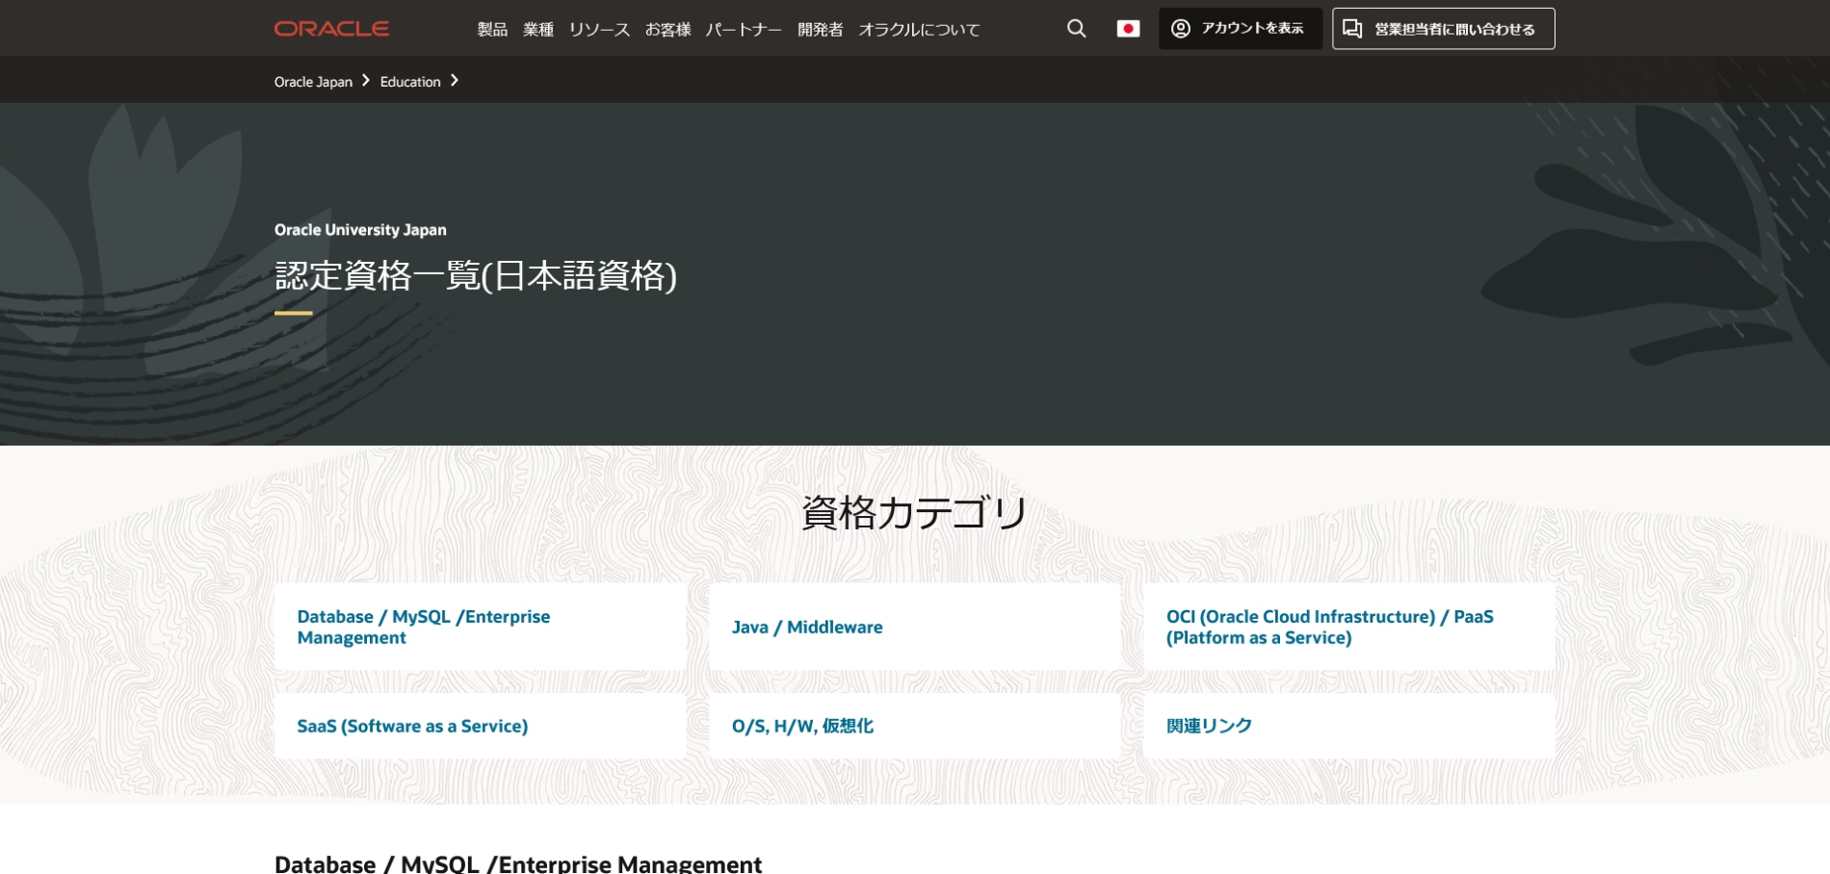Click 営業担当者に問い合わせる button
Screen dimensions: 1830x874
(1443, 29)
